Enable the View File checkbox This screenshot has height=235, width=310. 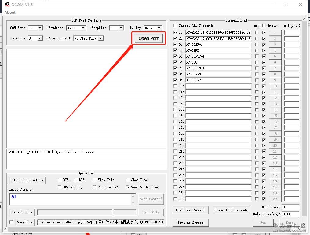click(x=94, y=180)
